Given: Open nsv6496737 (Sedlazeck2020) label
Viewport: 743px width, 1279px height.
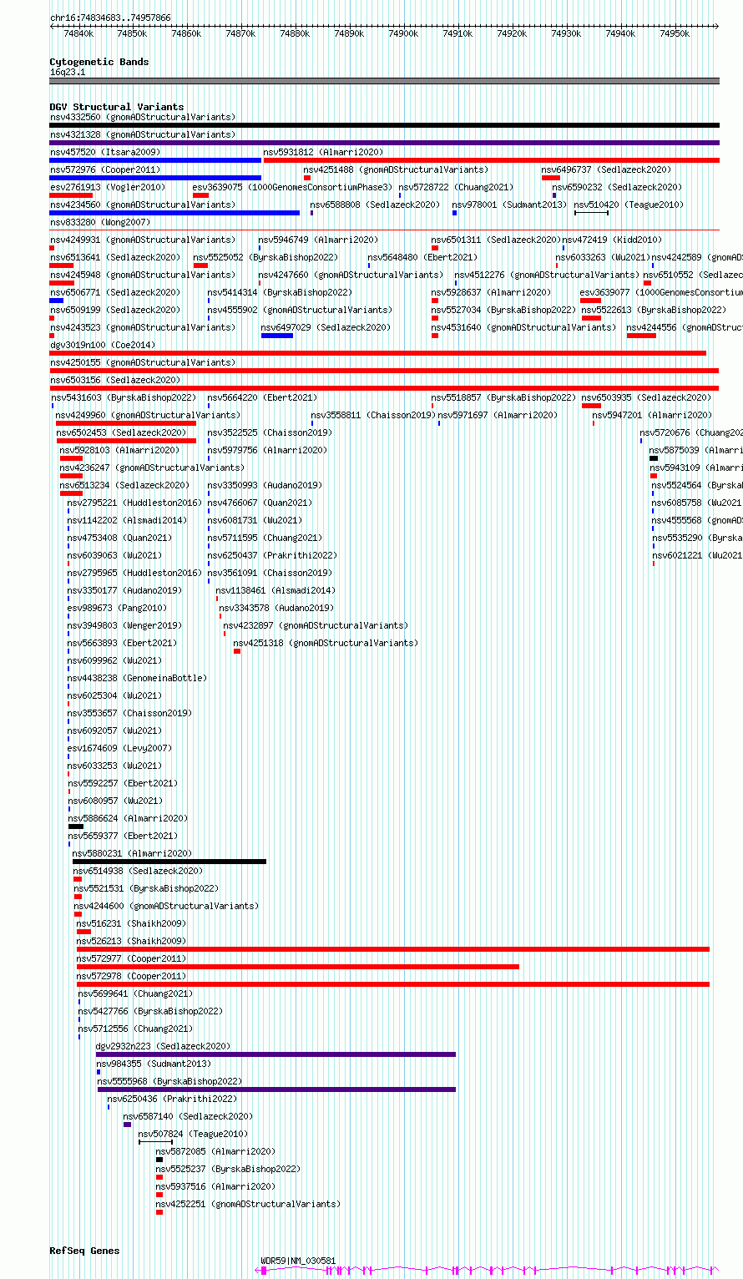Looking at the screenshot, I should coord(608,169).
